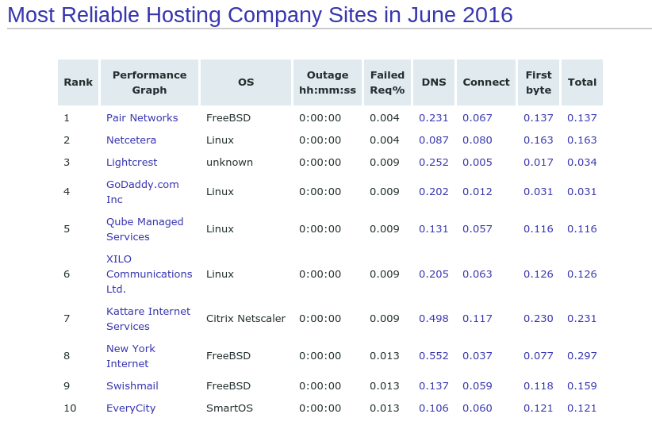The width and height of the screenshot is (652, 433).
Task: Select rank number 10 cell
Action: click(70, 408)
